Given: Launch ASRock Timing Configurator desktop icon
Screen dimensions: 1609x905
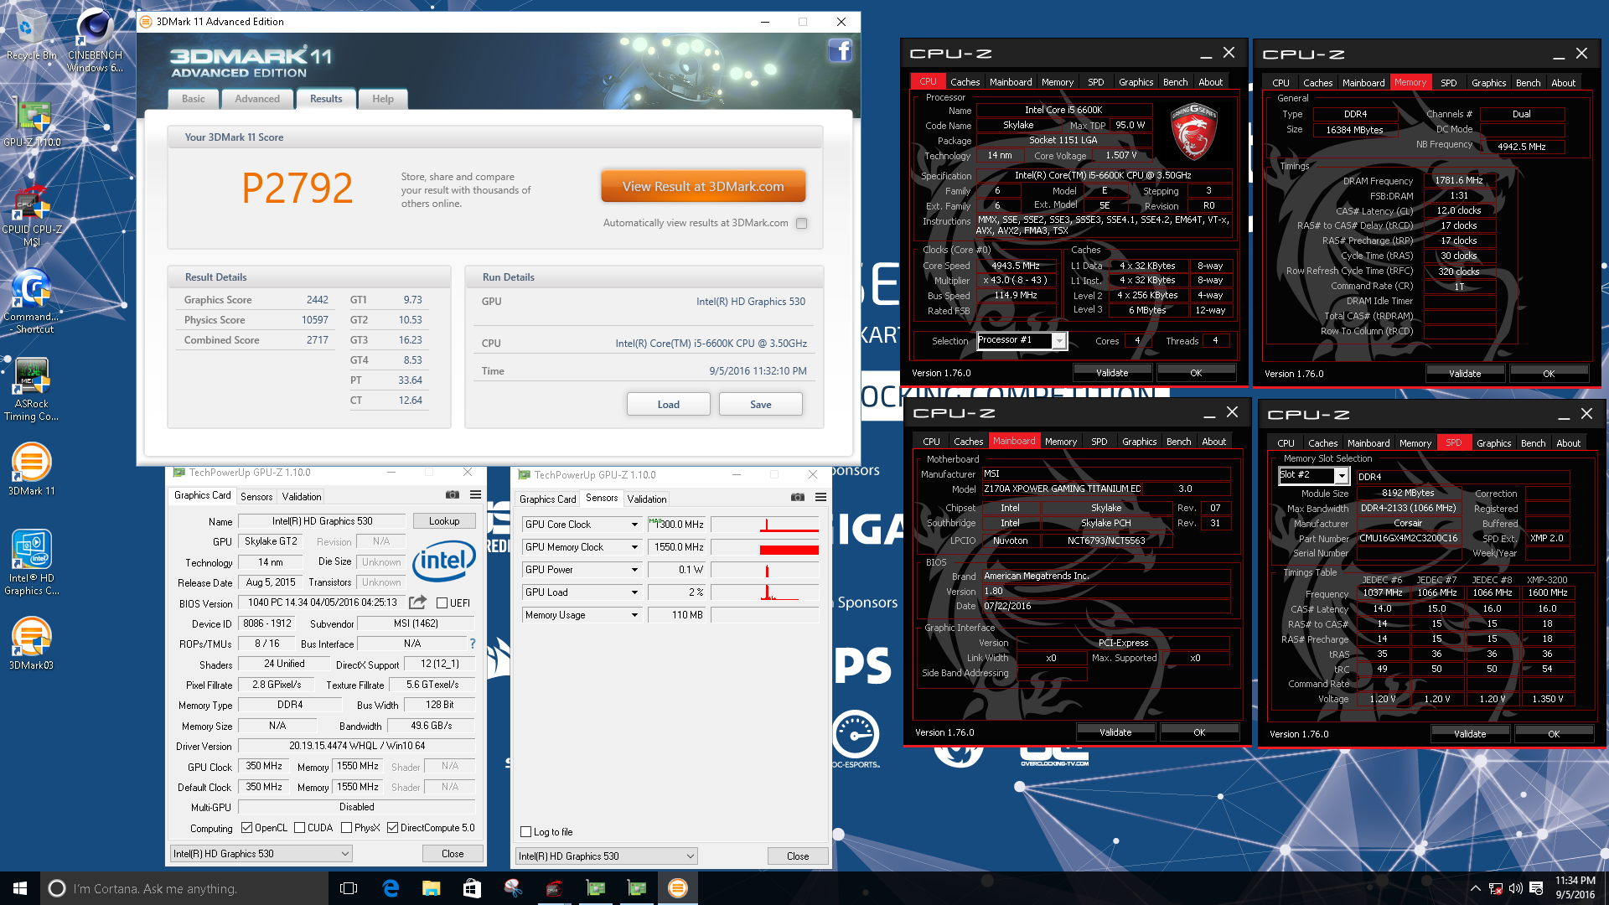Looking at the screenshot, I should pos(32,390).
